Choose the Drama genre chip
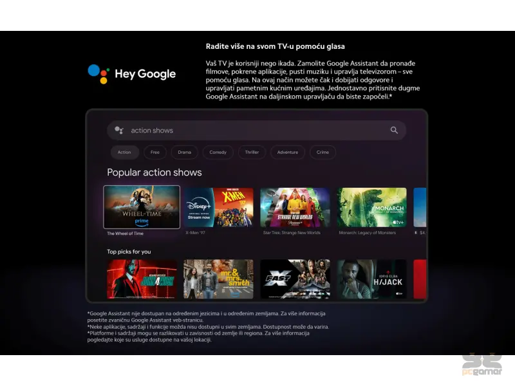The height and width of the screenshot is (386, 515). pos(185,152)
